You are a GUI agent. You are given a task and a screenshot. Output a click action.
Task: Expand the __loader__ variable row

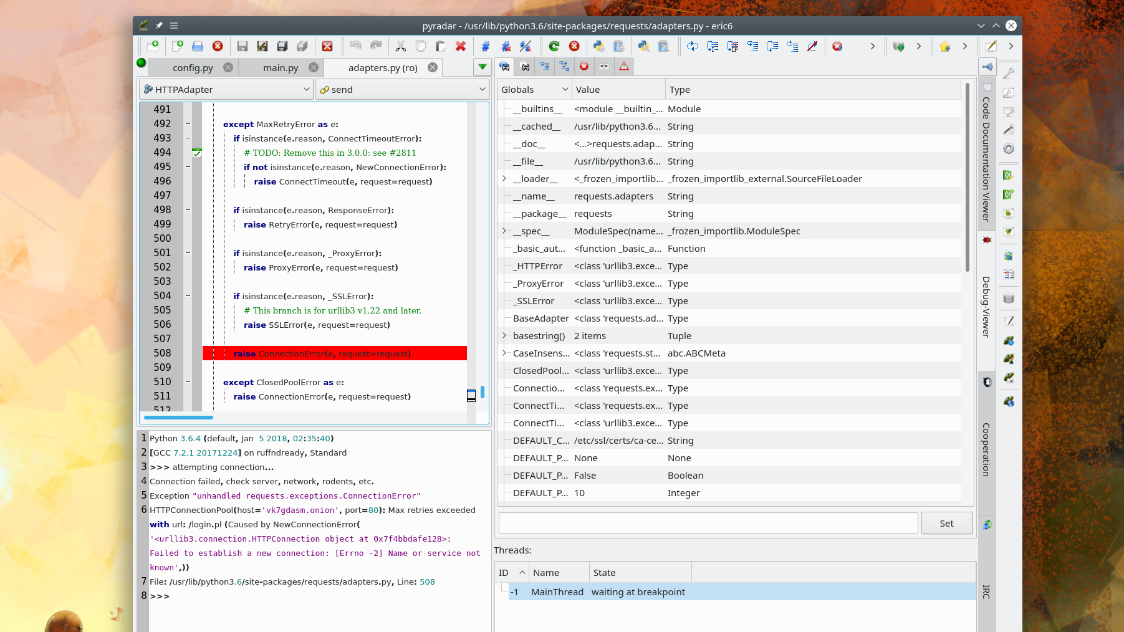(x=504, y=178)
